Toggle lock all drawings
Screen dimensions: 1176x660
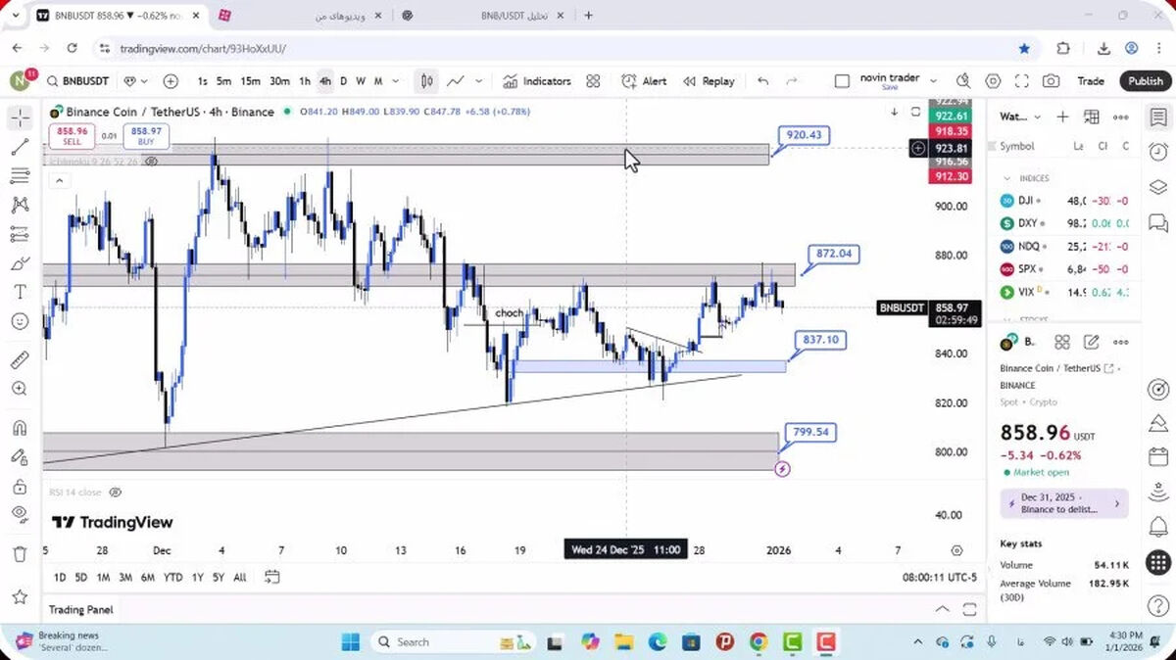click(x=20, y=486)
